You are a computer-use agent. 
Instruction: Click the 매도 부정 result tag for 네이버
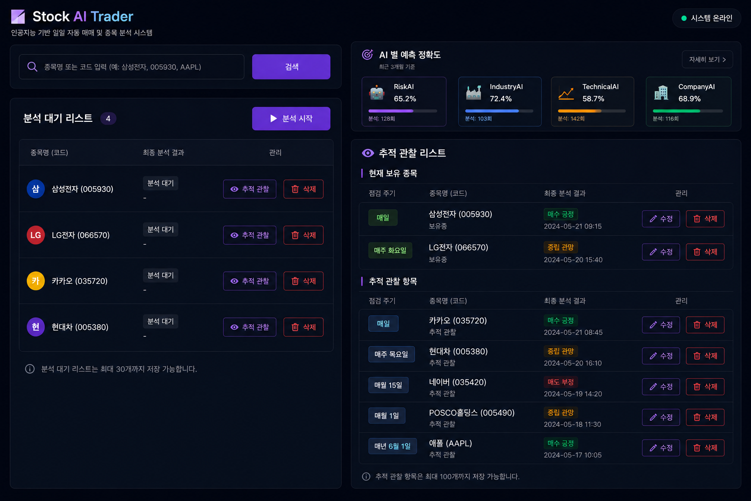click(560, 382)
